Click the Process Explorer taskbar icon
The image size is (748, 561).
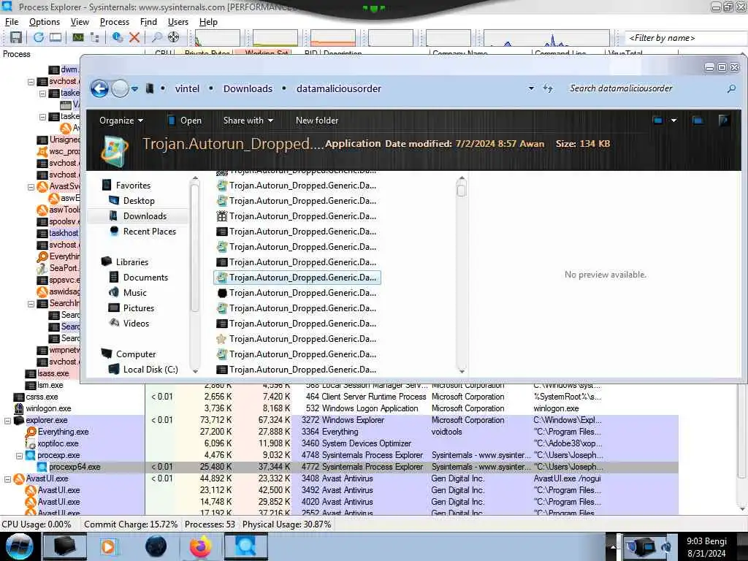coord(246,546)
